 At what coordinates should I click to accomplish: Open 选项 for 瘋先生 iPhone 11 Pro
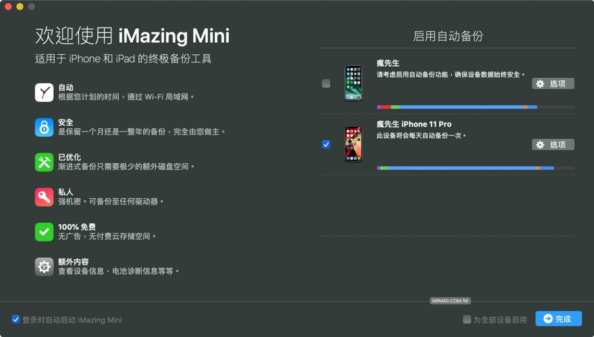553,145
